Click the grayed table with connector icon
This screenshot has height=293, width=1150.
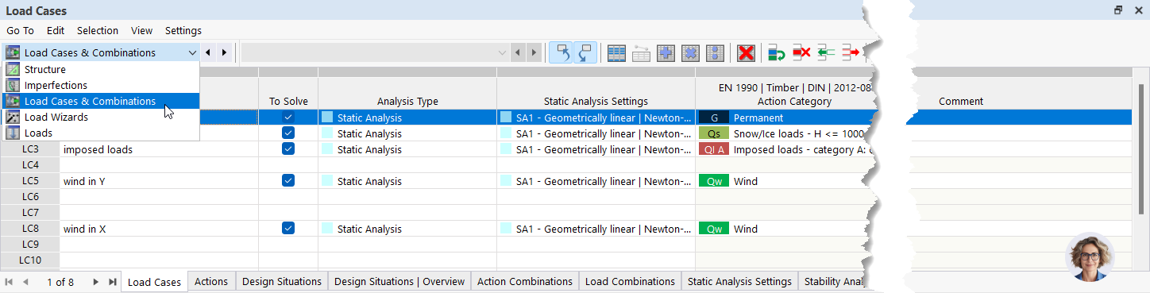click(641, 53)
